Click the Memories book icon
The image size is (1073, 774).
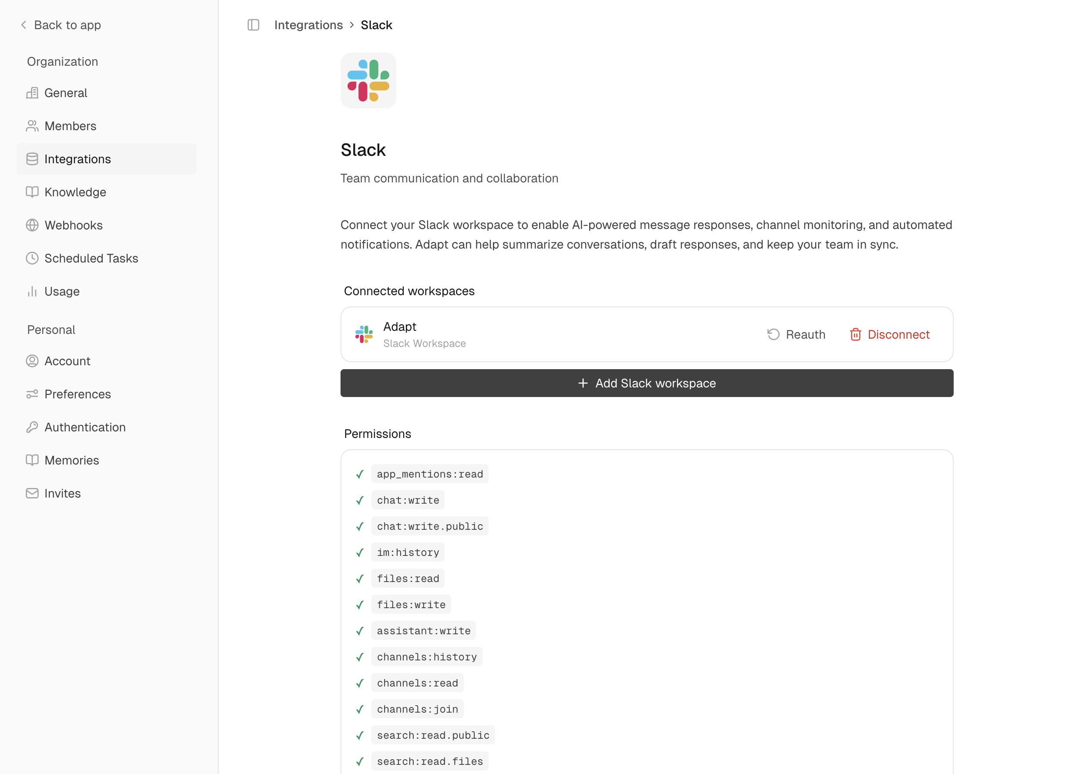pos(32,460)
